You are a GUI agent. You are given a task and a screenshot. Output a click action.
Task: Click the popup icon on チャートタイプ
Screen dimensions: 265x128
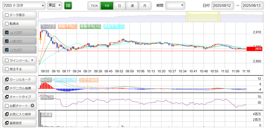(x=7, y=97)
